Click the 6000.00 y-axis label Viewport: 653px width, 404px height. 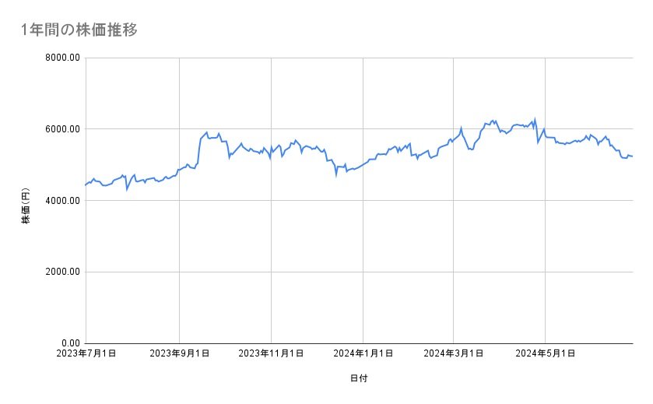coord(62,129)
